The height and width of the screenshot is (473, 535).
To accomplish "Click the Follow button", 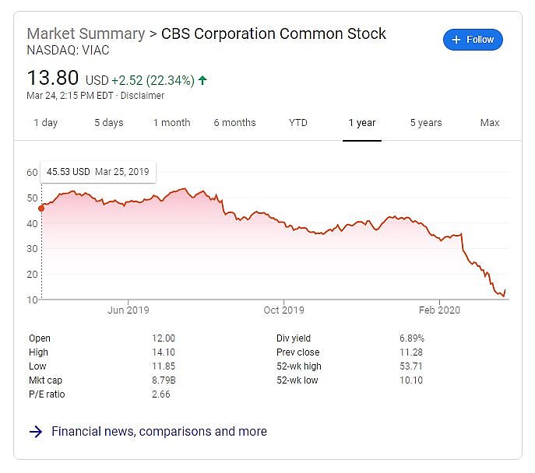I will click(473, 40).
